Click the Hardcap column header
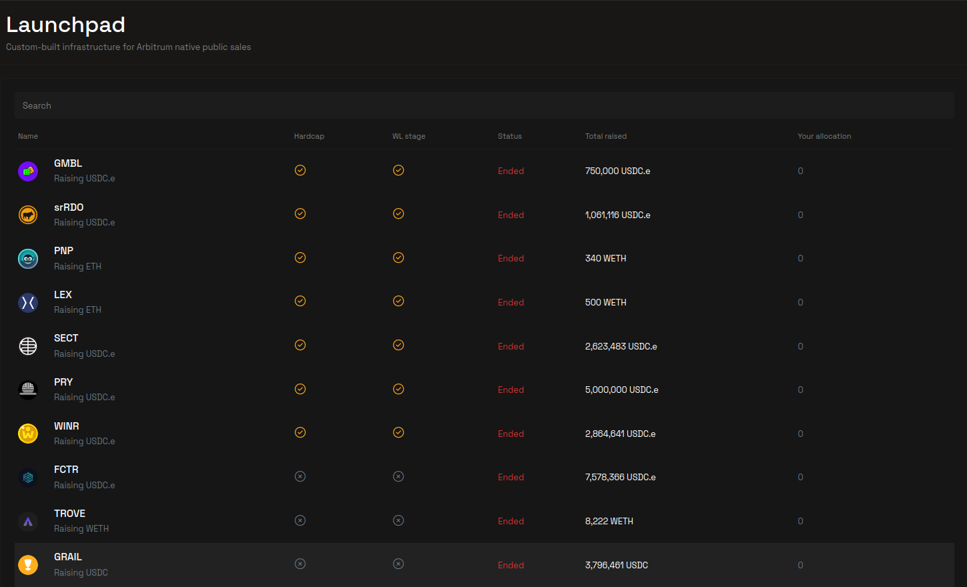This screenshot has width=967, height=587. click(x=309, y=136)
